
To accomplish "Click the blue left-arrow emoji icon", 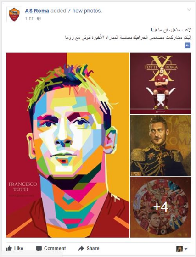I will tap(188, 45).
